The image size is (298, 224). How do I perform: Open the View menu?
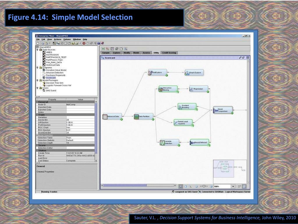(49, 39)
